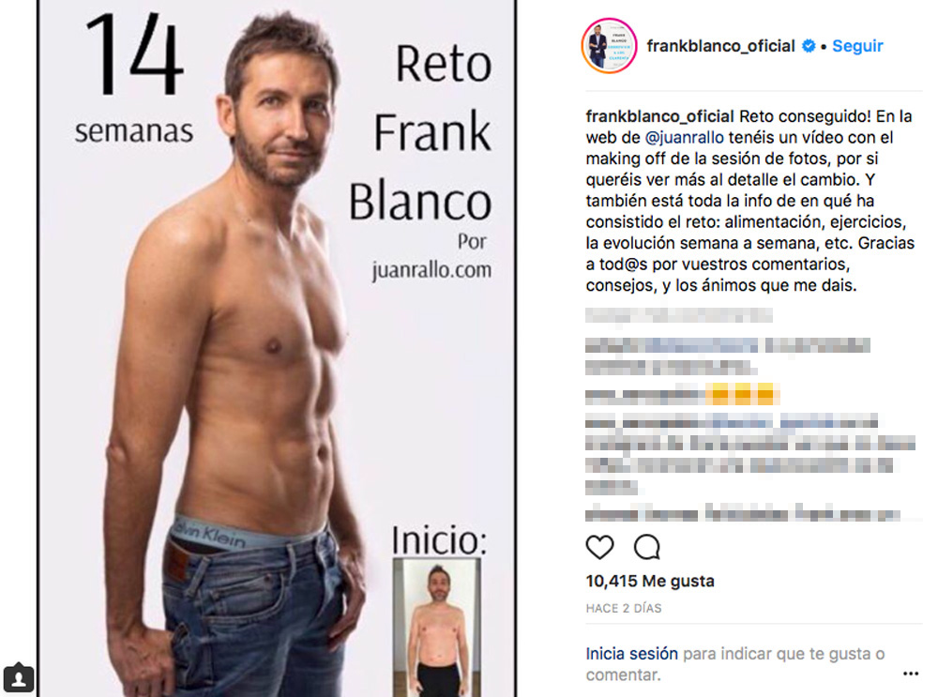Click the comentar prompt text
The image size is (938, 697).
pos(623,674)
